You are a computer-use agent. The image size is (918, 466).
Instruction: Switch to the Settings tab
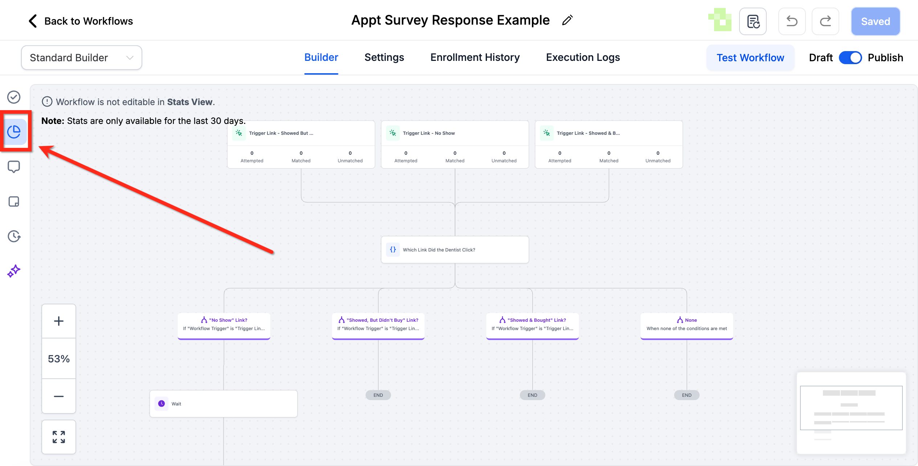click(384, 57)
